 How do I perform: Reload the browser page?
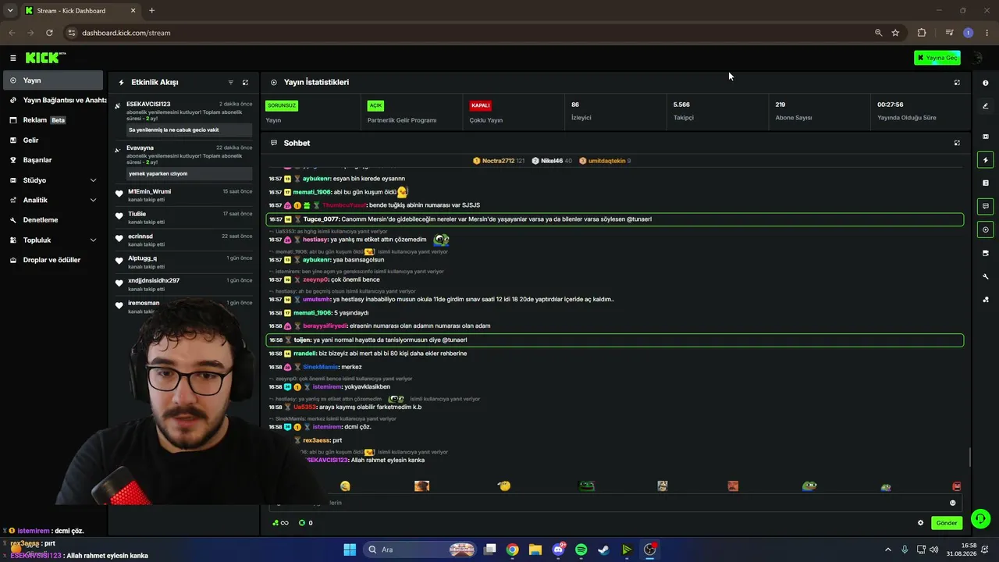(49, 33)
